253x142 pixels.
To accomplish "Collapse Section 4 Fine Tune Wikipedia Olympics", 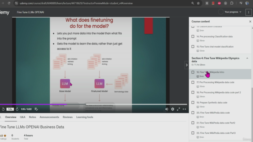I will point(247,58).
